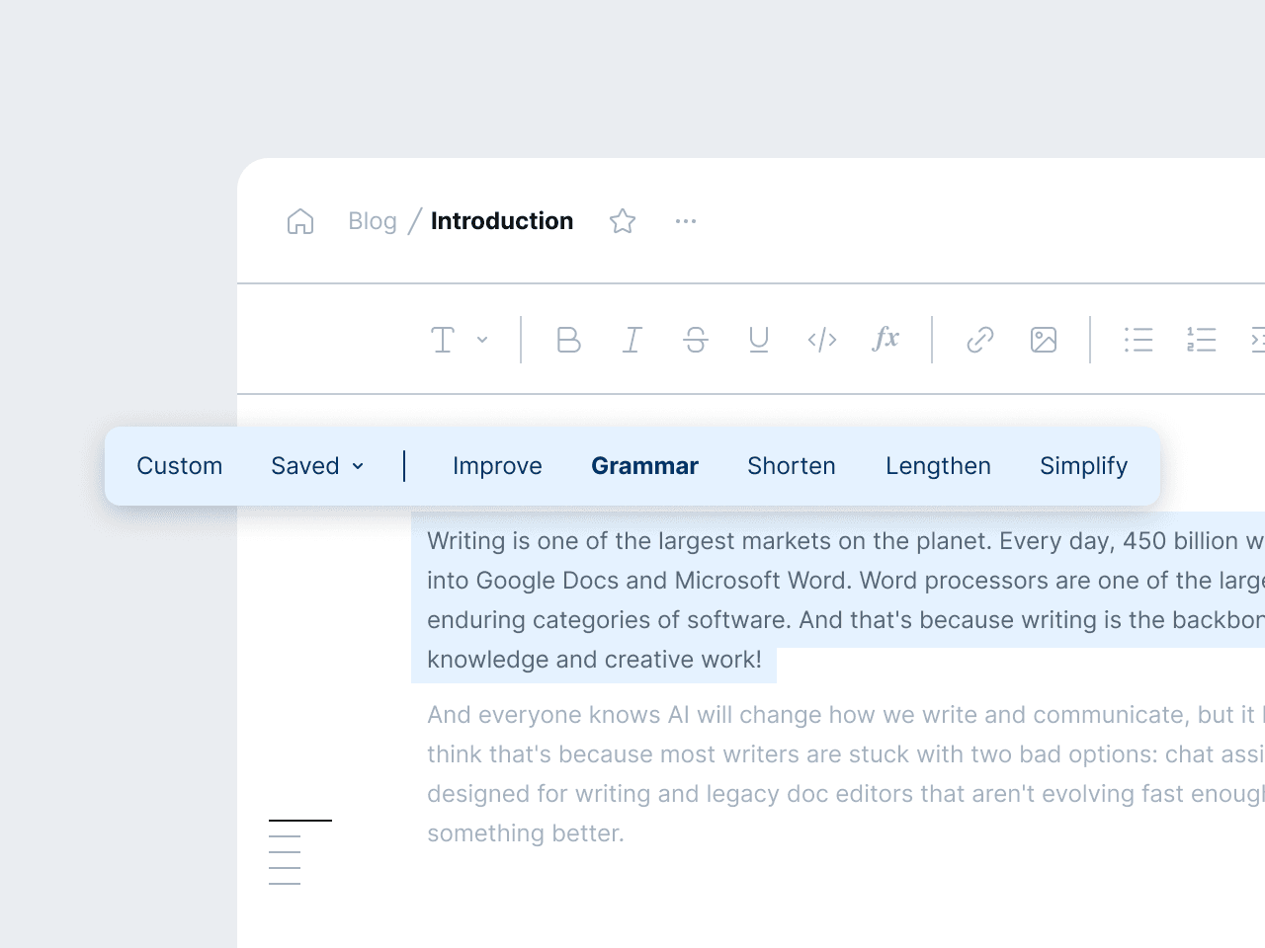Toggle bold formatting
The width and height of the screenshot is (1265, 948).
[x=568, y=340]
